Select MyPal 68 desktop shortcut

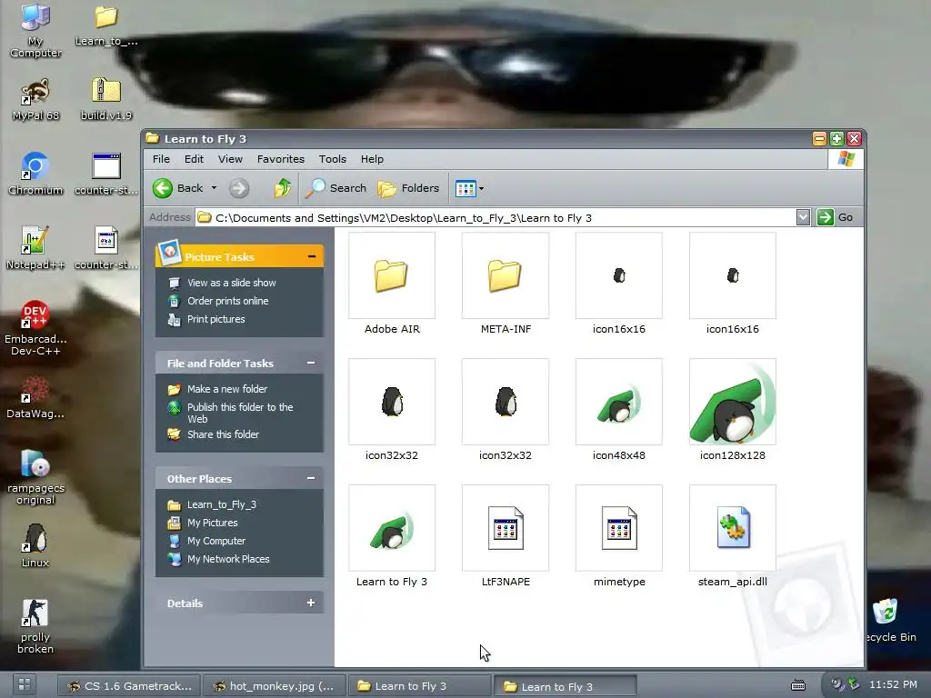point(35,100)
